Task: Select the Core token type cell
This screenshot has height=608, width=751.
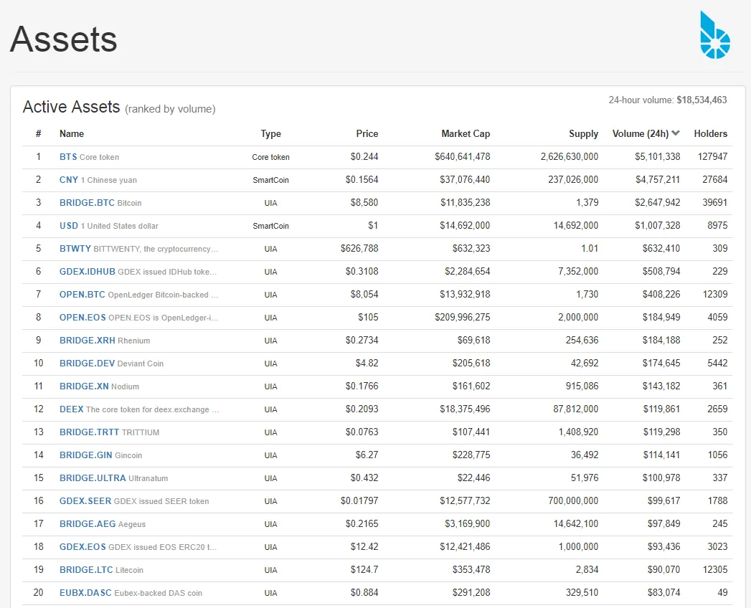Action: coord(270,157)
